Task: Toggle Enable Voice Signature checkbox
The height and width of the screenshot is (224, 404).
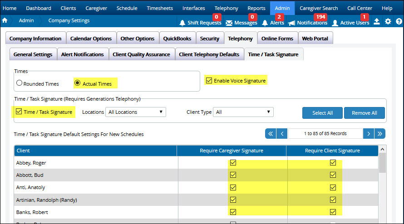Action: pos(209,80)
